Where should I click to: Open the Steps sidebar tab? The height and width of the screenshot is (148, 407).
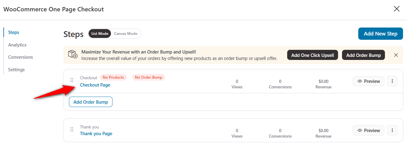[13, 32]
